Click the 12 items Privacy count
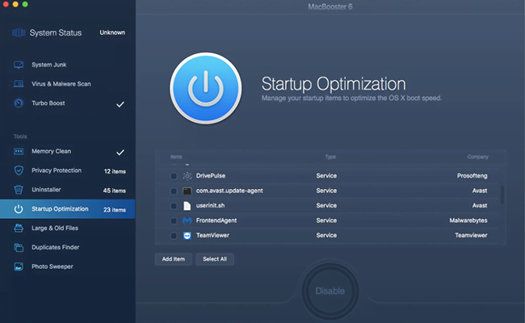Screen dimensions: 525x323 click(115, 171)
